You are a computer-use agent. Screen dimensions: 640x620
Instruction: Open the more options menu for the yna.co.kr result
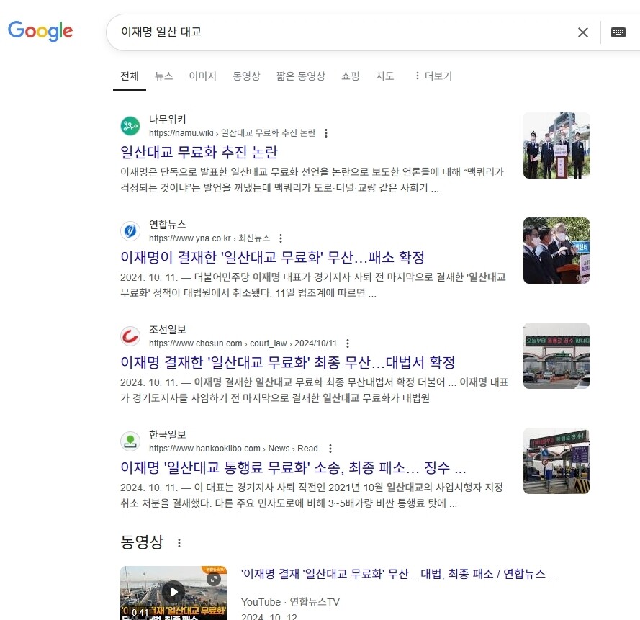[281, 238]
